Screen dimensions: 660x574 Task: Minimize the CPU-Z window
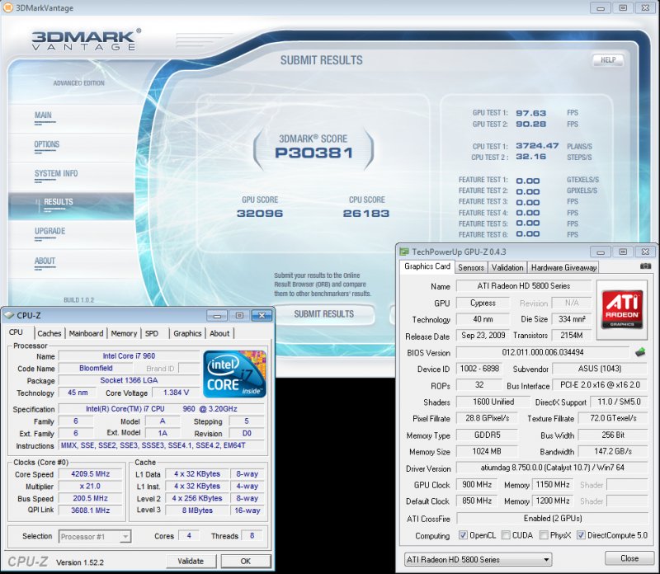[x=217, y=316]
